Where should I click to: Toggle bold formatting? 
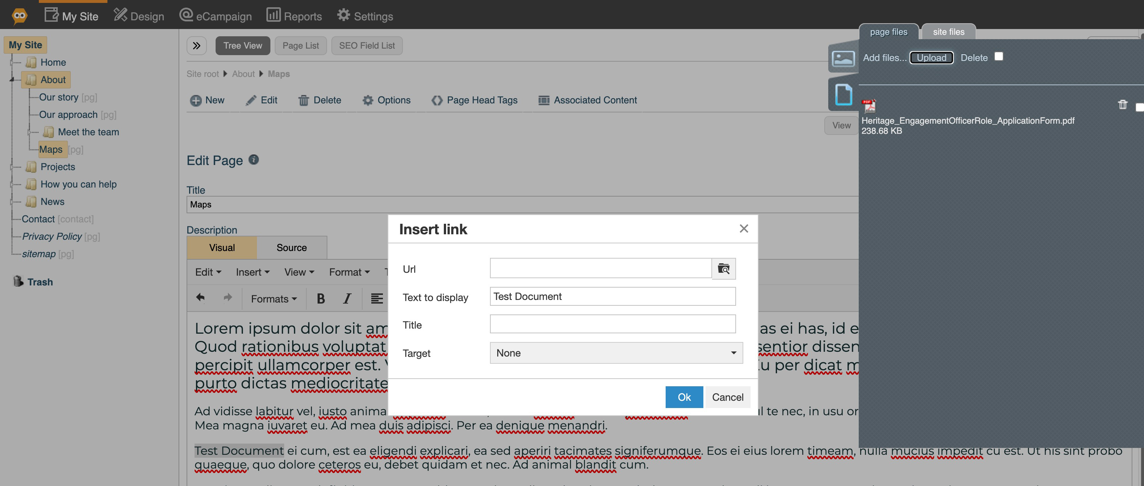pyautogui.click(x=320, y=299)
